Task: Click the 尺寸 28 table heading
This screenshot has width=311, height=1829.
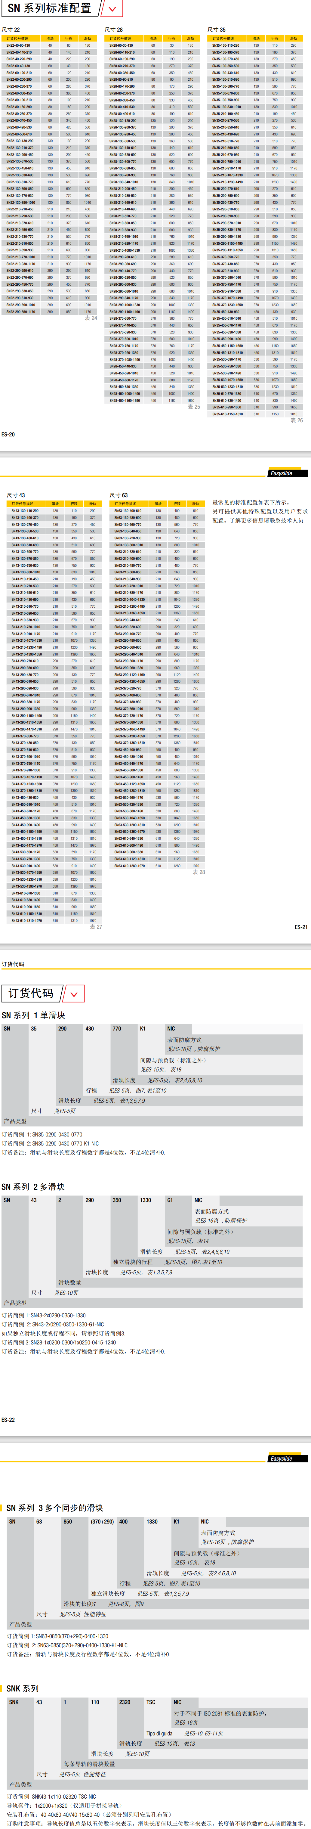Action: coord(114,30)
